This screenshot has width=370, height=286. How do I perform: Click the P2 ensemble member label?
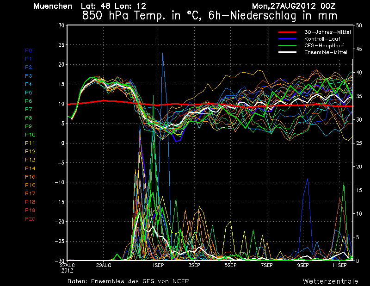(x=29, y=67)
